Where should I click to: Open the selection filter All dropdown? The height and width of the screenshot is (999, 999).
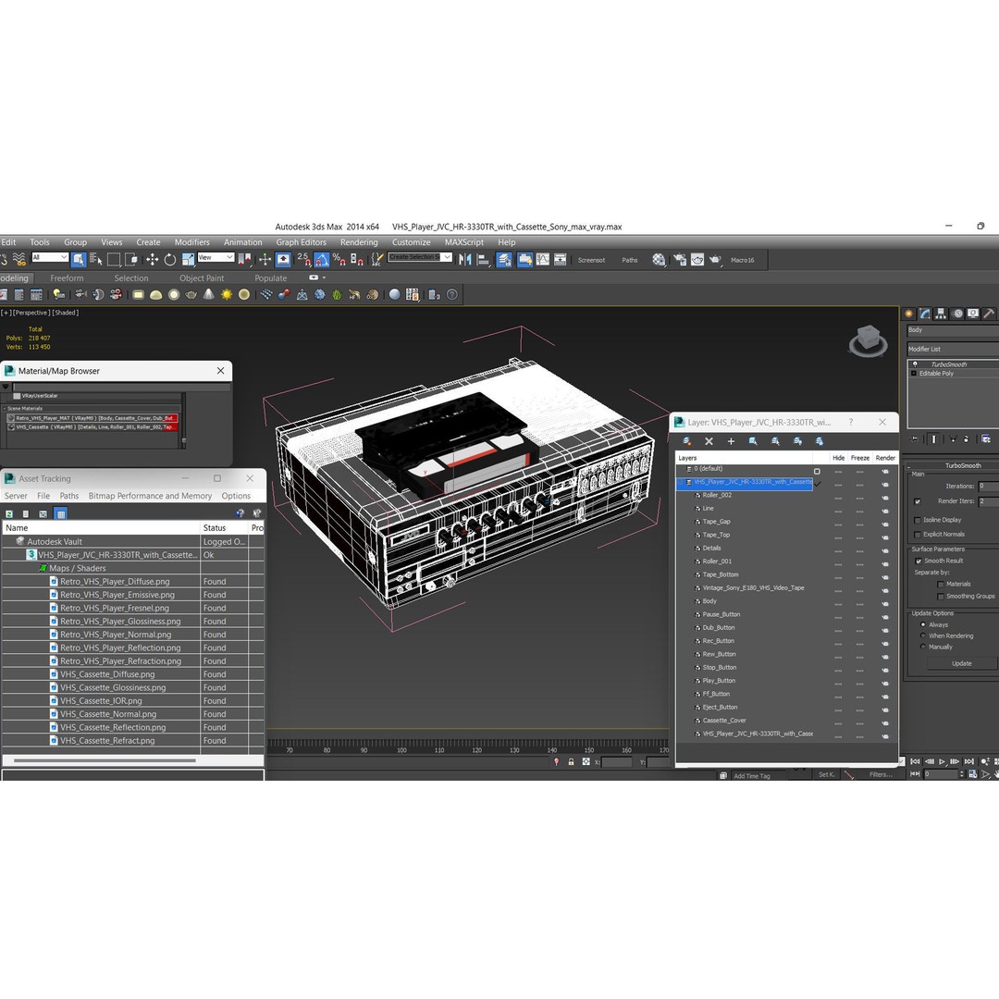pos(50,257)
